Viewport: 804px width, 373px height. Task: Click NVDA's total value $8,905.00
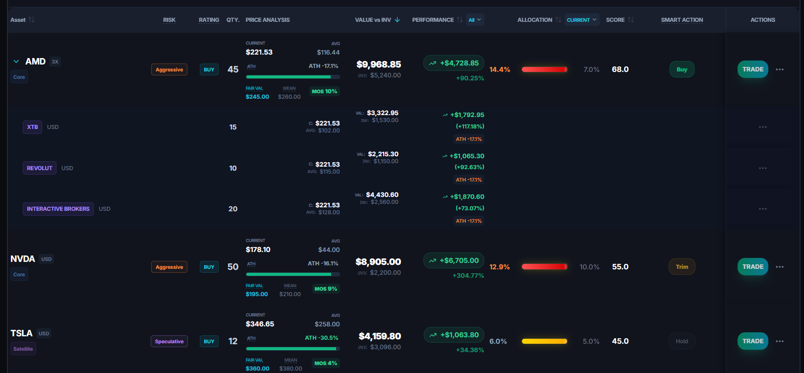(x=378, y=262)
